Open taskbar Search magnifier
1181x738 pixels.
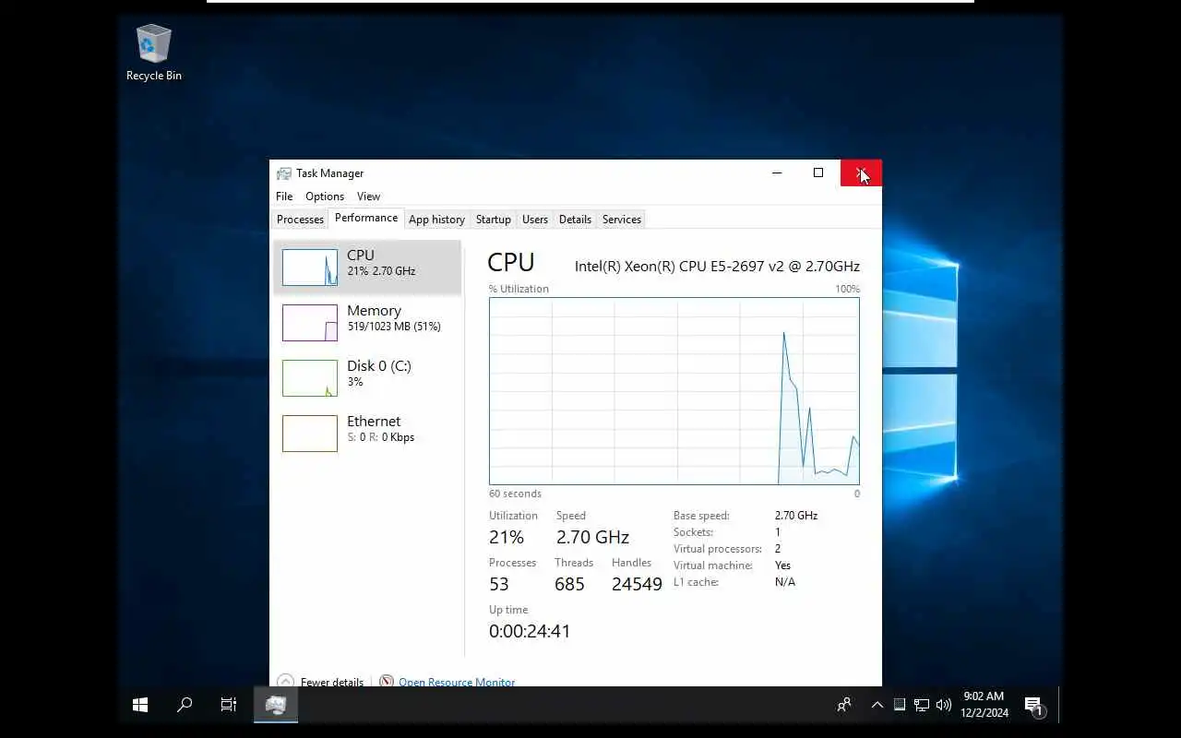coord(185,705)
